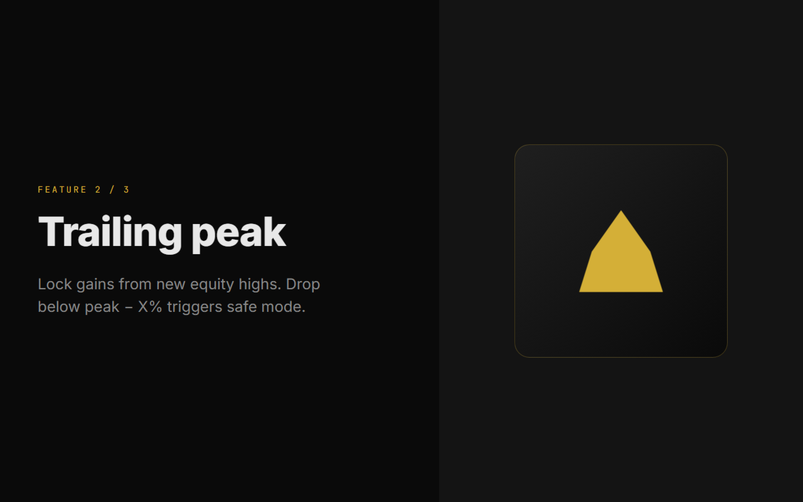Click the dash between "peak" and "X%"
This screenshot has height=502, width=803.
[129, 308]
